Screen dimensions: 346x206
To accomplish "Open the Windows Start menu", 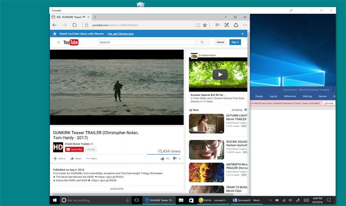I will pyautogui.click(x=55, y=200).
